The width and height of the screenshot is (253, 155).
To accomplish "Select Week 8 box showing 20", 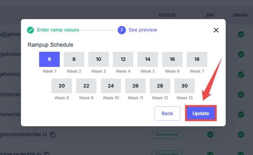I will coord(62,86).
